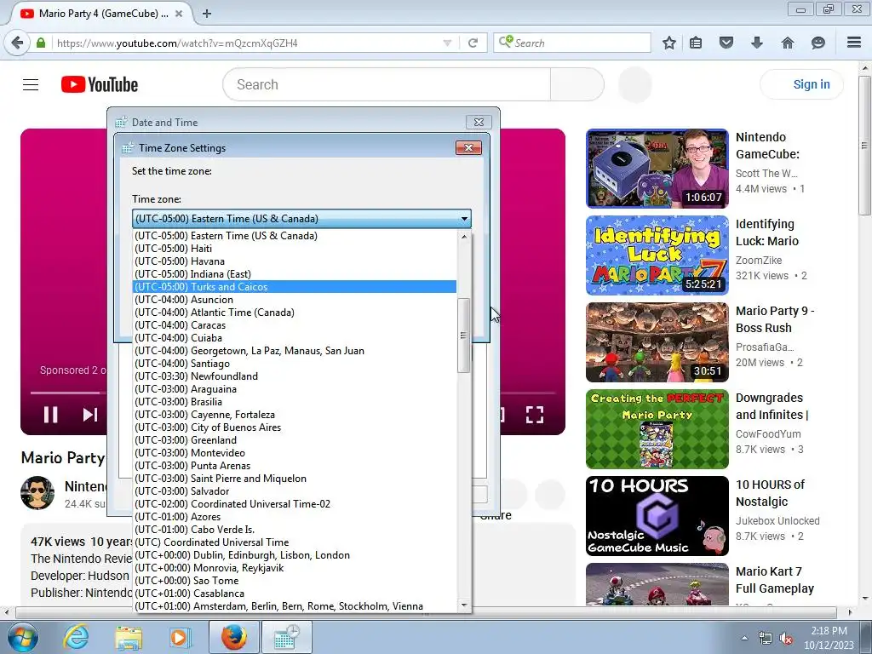This screenshot has width=872, height=654.
Task: Click the video progress bar
Action: tap(68, 393)
